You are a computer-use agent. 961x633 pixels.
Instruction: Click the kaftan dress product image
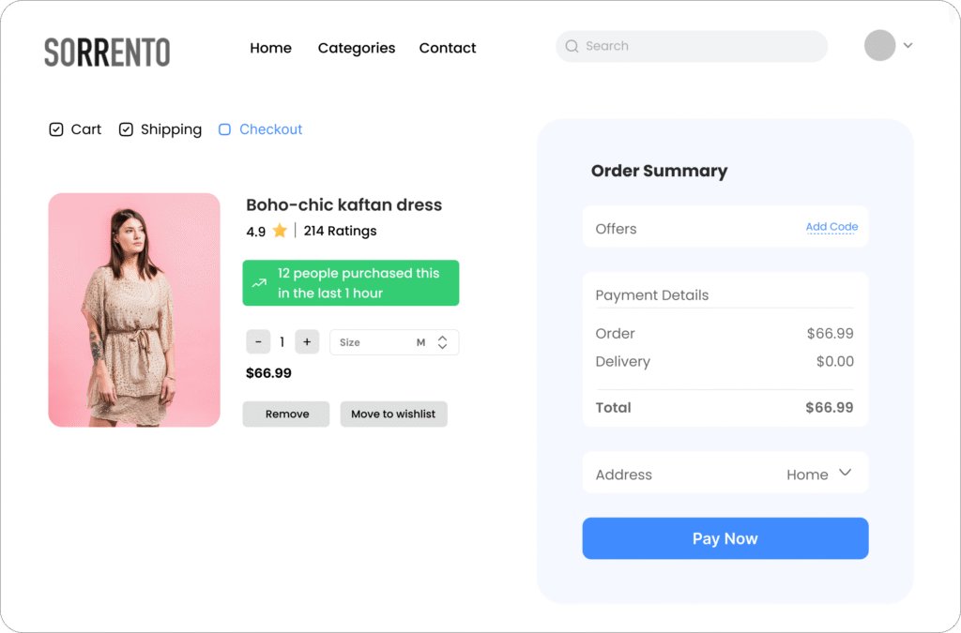134,309
